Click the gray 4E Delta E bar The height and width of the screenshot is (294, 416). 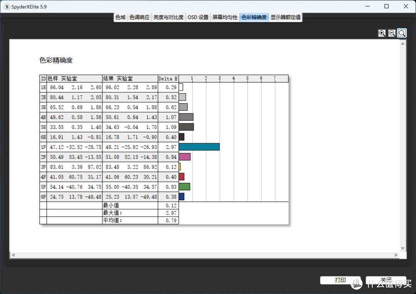(x=186, y=117)
